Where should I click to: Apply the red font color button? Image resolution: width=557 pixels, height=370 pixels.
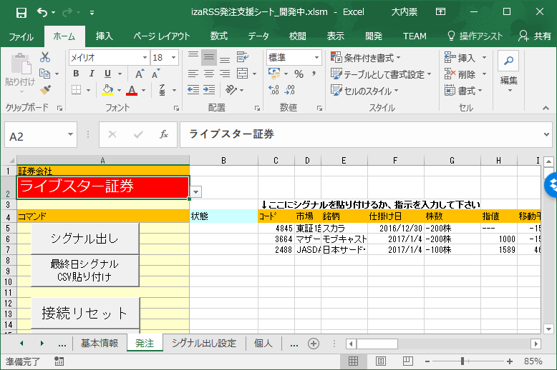click(x=132, y=90)
